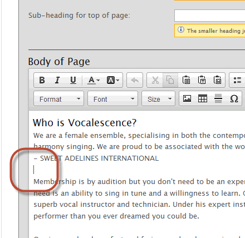Insert a bulleted list
Image resolution: width=245 pixels, height=238 pixels.
pos(237,80)
